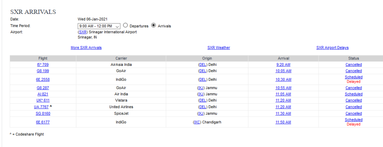The image size is (383, 147).
Task: Click Cancelled status for G8 287
Action: pyautogui.click(x=354, y=88)
